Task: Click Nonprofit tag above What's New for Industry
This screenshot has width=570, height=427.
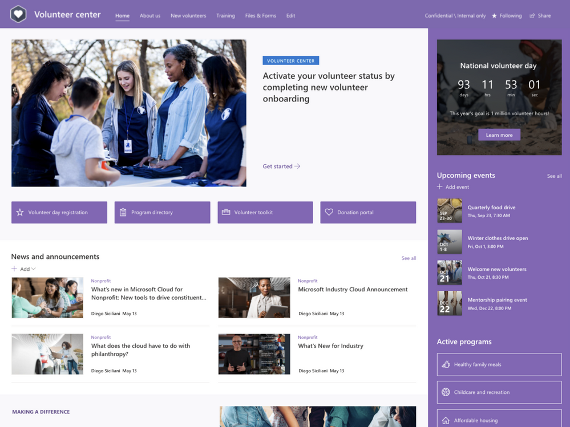Action: click(308, 337)
